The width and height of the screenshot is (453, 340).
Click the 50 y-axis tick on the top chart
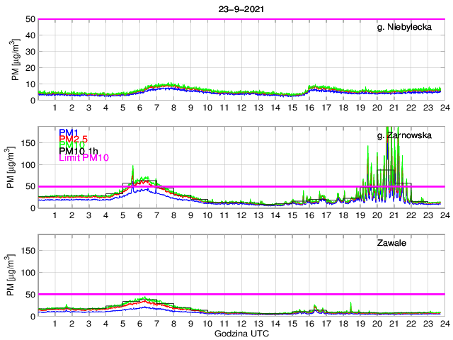(x=30, y=19)
